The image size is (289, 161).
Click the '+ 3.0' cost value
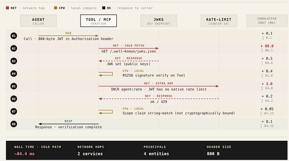tap(267, 84)
